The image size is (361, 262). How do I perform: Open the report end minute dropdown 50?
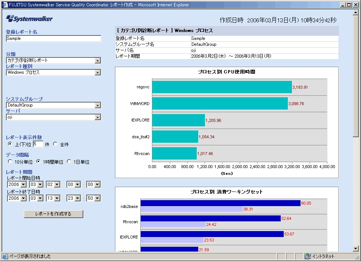[93, 198]
